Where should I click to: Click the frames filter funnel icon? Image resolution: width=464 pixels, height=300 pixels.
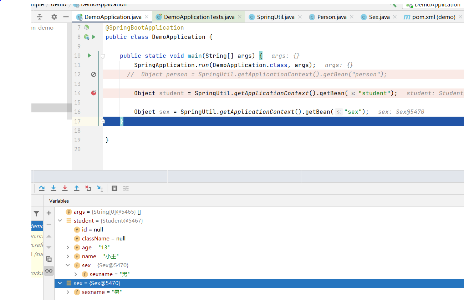[x=36, y=214]
